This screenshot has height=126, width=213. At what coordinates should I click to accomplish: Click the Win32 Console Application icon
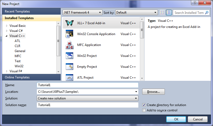[x=69, y=34]
